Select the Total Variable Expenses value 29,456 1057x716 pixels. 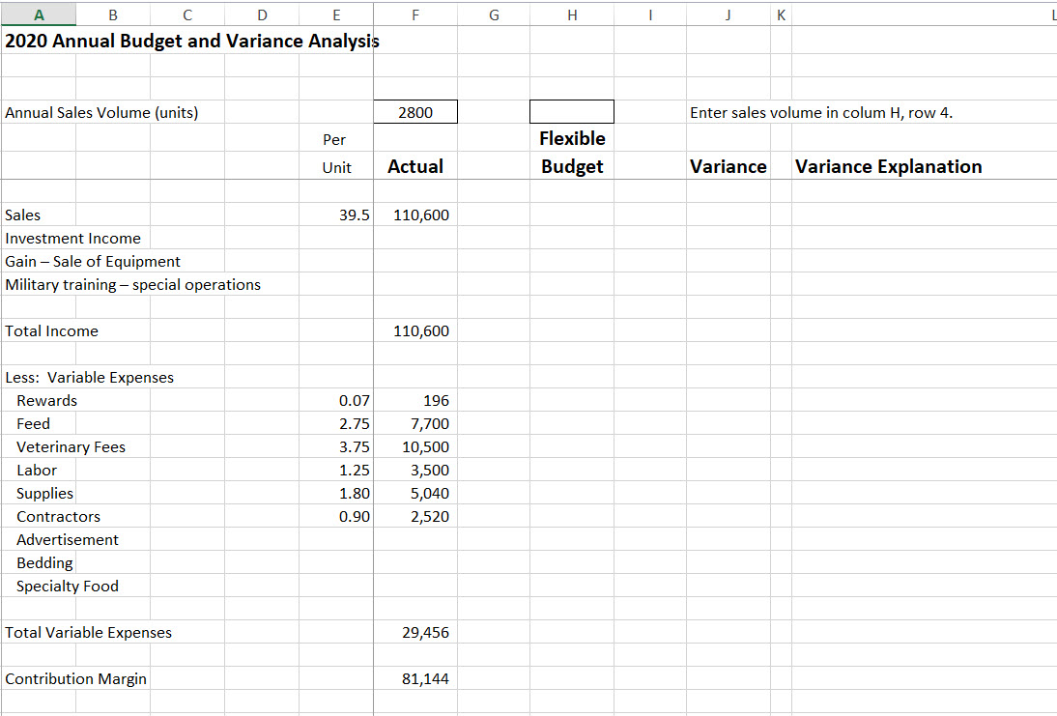tap(425, 632)
